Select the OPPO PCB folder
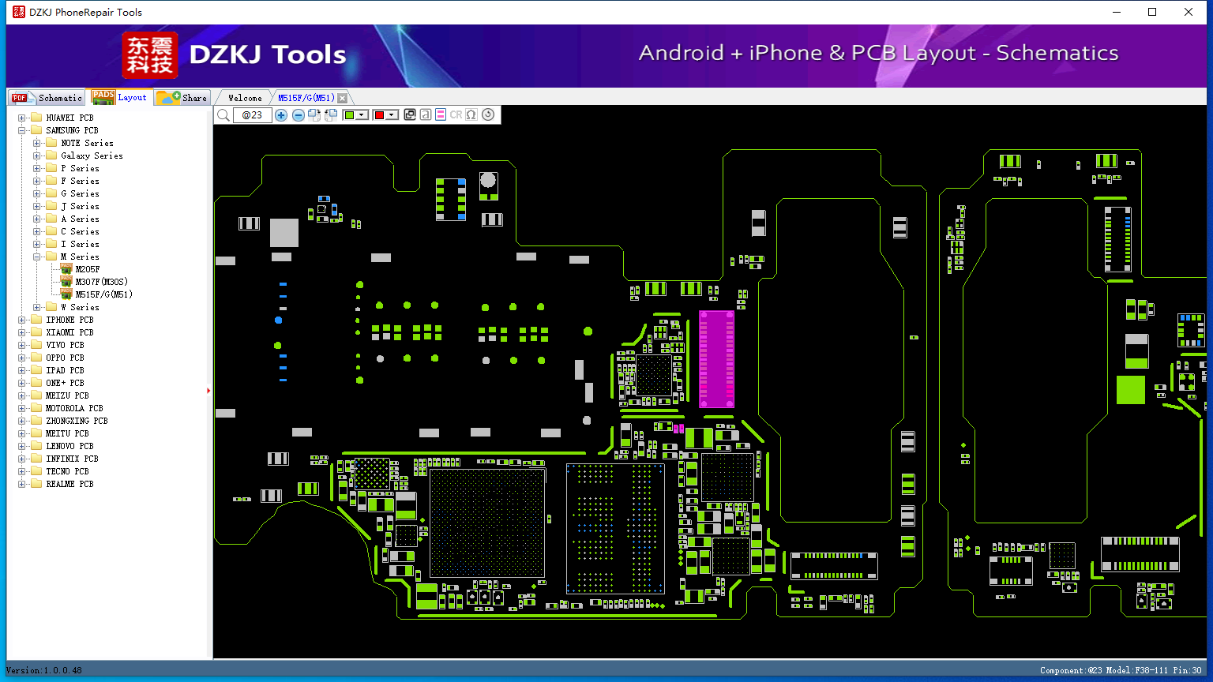Viewport: 1213px width, 682px height. click(65, 358)
